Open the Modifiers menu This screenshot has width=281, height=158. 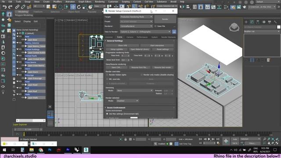tap(58, 2)
